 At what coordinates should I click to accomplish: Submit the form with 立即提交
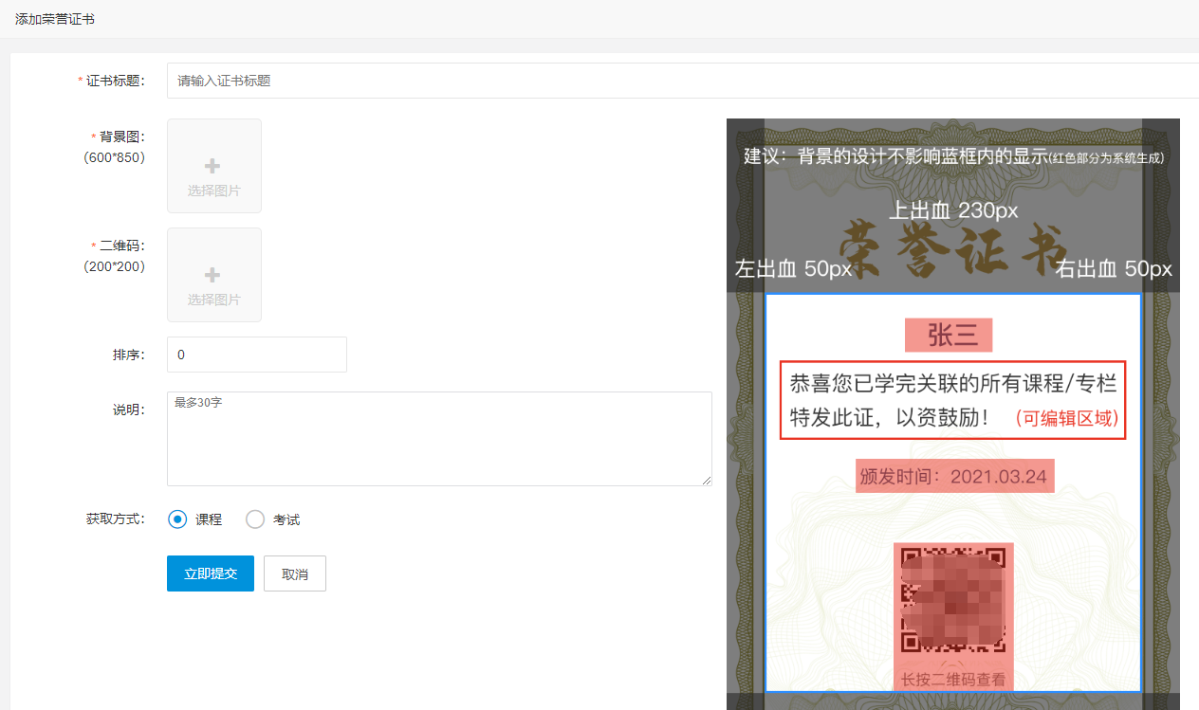click(211, 573)
